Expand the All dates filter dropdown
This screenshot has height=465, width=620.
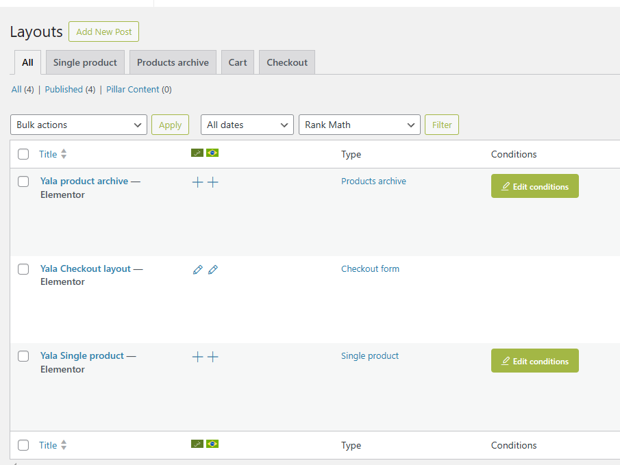point(247,125)
